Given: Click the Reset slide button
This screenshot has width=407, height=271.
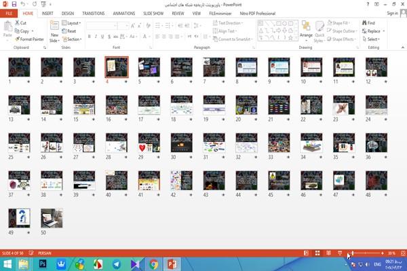Looking at the screenshot, I should coord(69,31).
